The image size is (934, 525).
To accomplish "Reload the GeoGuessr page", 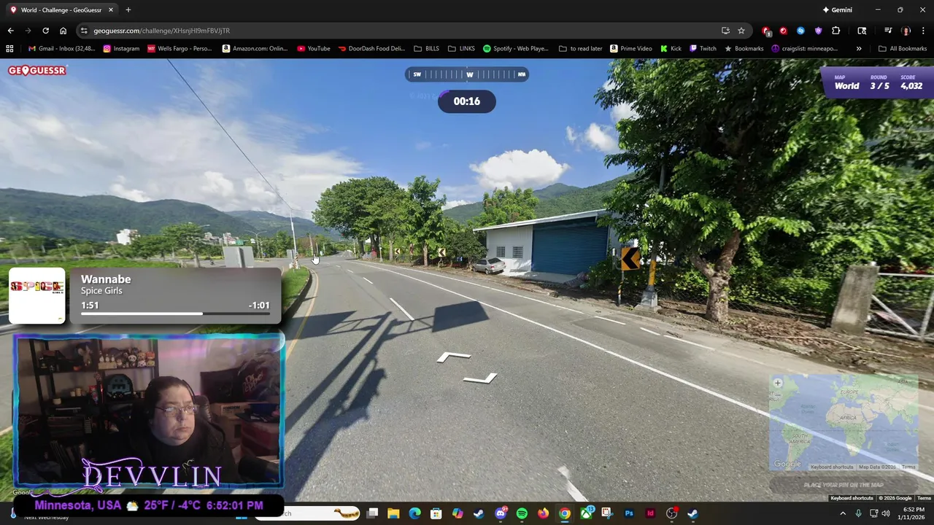I will (45, 31).
